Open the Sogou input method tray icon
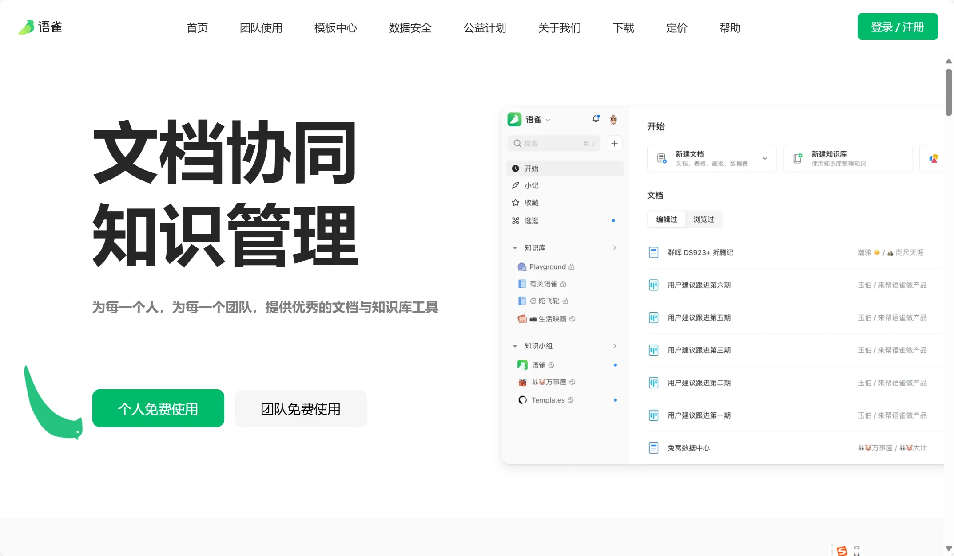The width and height of the screenshot is (954, 556). [x=842, y=550]
